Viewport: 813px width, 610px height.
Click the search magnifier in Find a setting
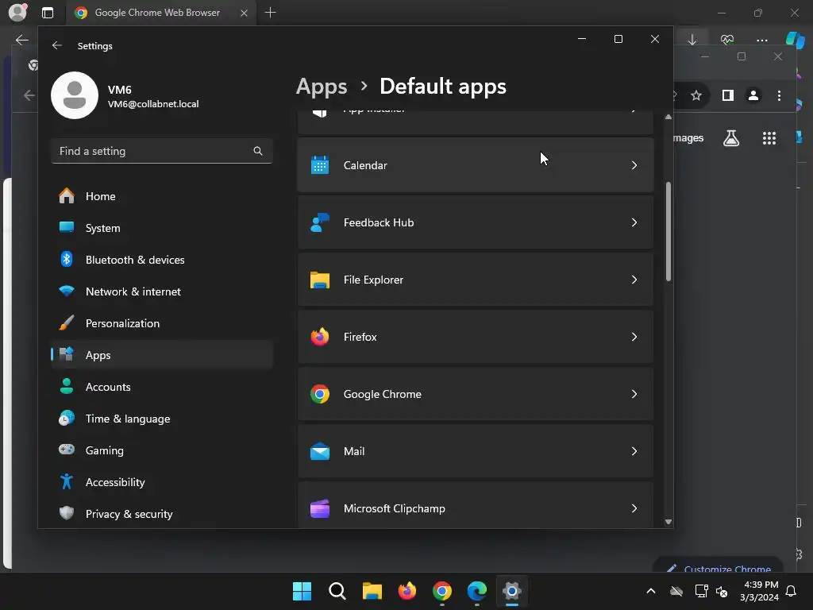coord(258,151)
